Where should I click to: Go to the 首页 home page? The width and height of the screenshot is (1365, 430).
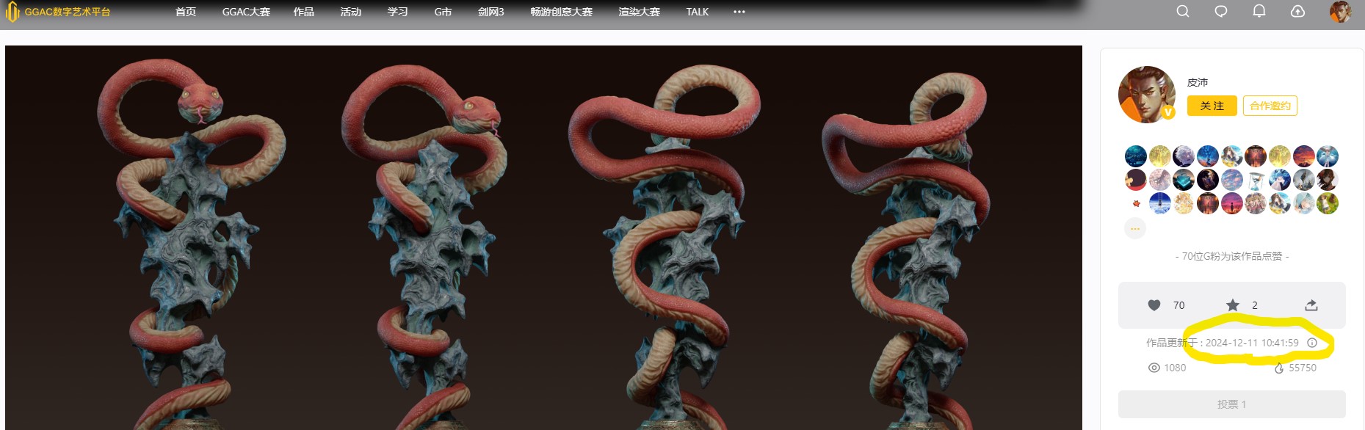[186, 12]
